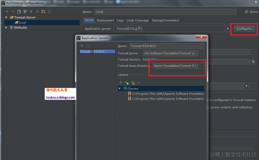Remove application server red minus in dialog
This screenshot has width=259, height=160.
88,46
